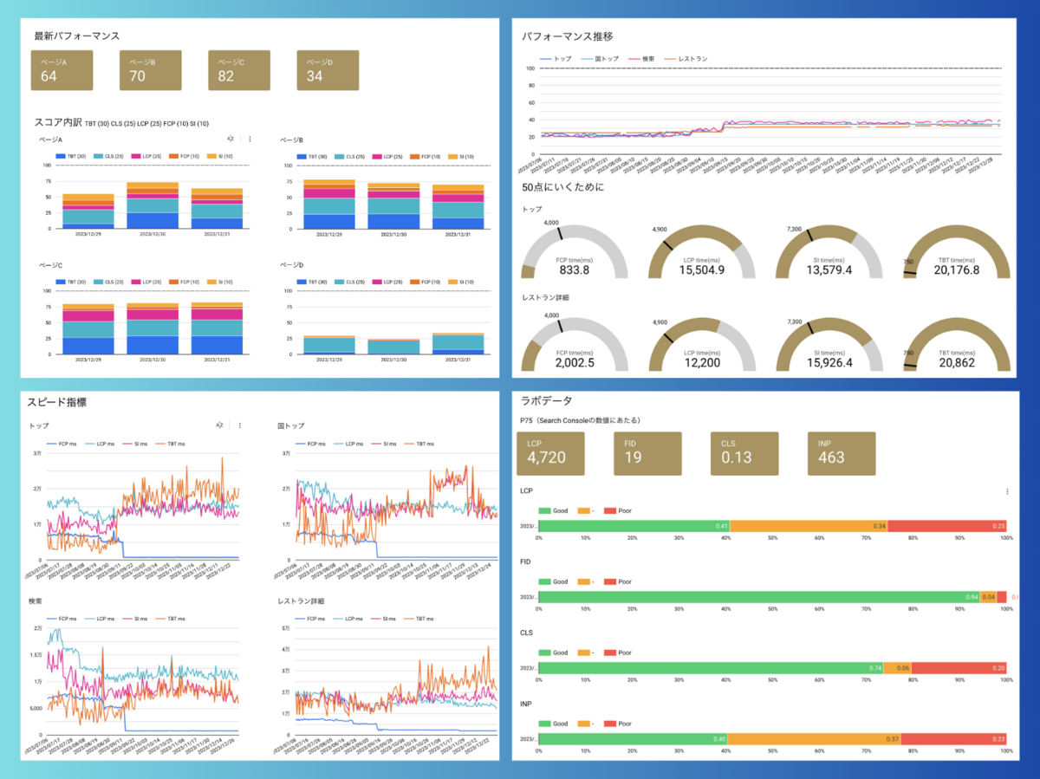1040x779 pixels.
Task: Select the ページA scorecard showing 64
Action: coord(62,69)
